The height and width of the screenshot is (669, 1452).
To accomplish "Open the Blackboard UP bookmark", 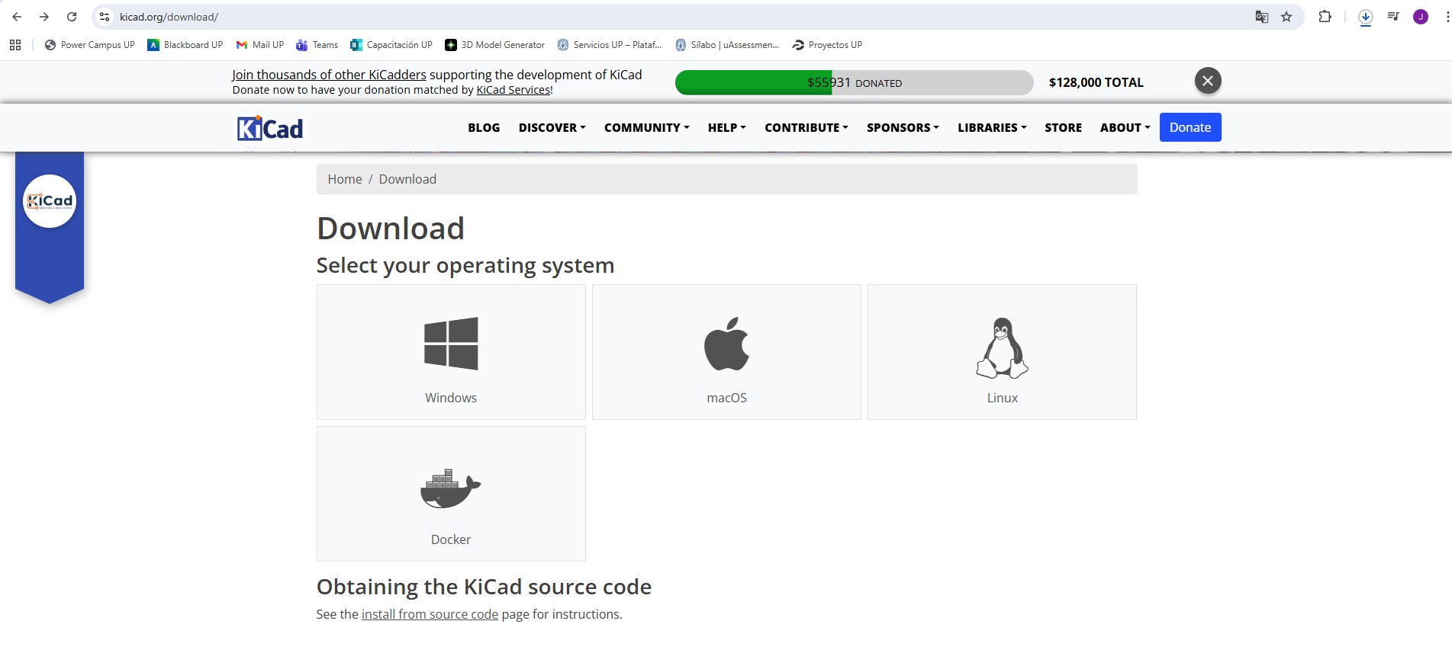I will coord(185,45).
